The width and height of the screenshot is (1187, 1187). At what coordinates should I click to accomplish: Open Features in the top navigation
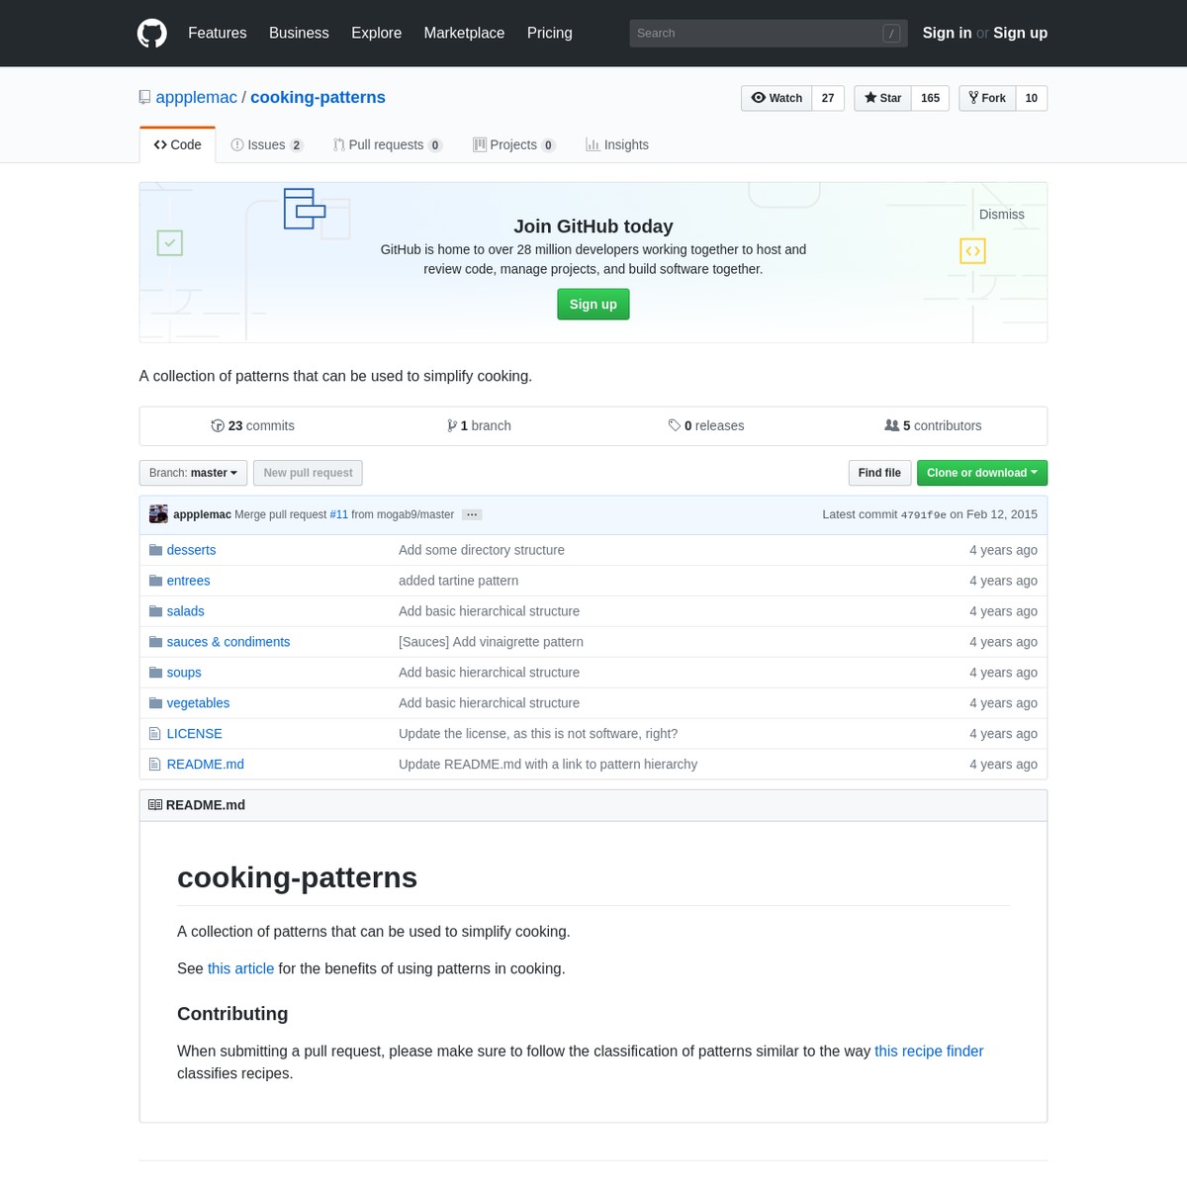click(218, 33)
